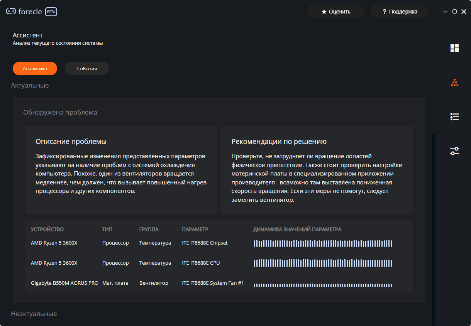Image resolution: width=471 pixels, height=326 pixels.
Task: Click the Обнаружена проблема card title
Action: click(60, 112)
